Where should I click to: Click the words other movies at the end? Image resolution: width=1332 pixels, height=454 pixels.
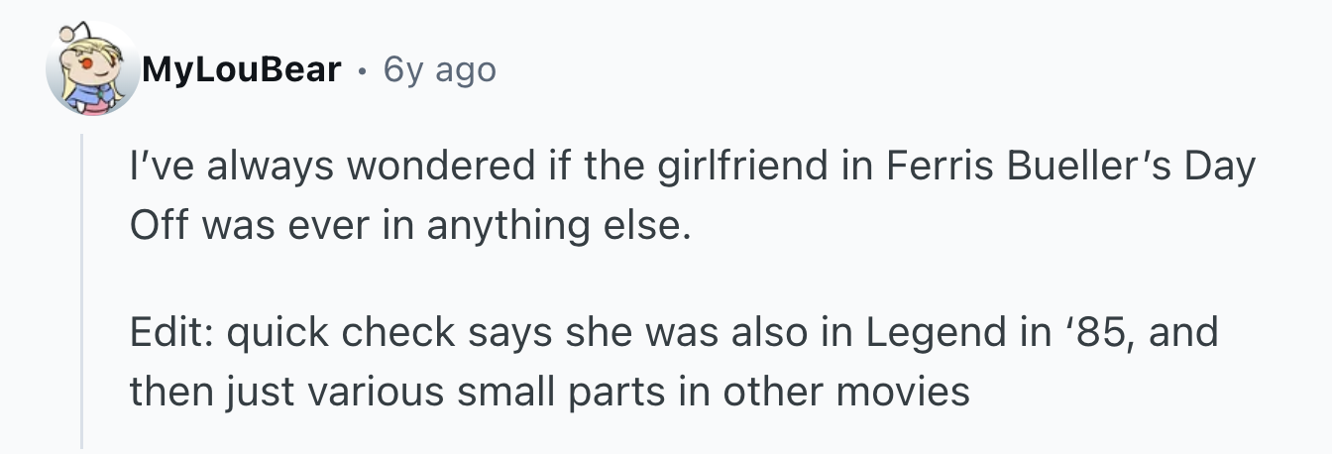(846, 392)
